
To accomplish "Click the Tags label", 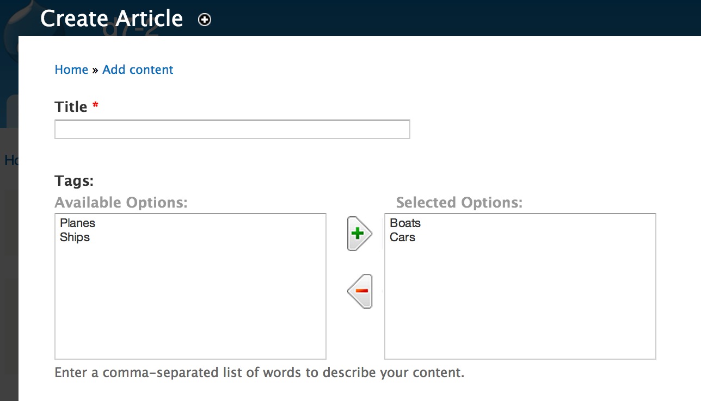I will point(74,181).
